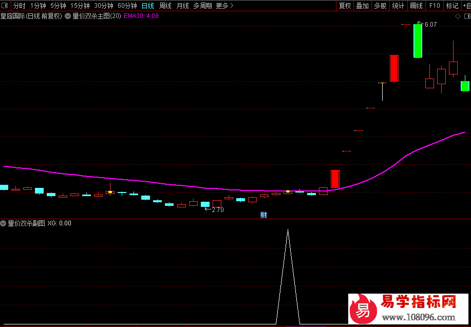Viewport: 471px width, 327px height.
Task: Click the 标记 mark button
Action: point(452,6)
